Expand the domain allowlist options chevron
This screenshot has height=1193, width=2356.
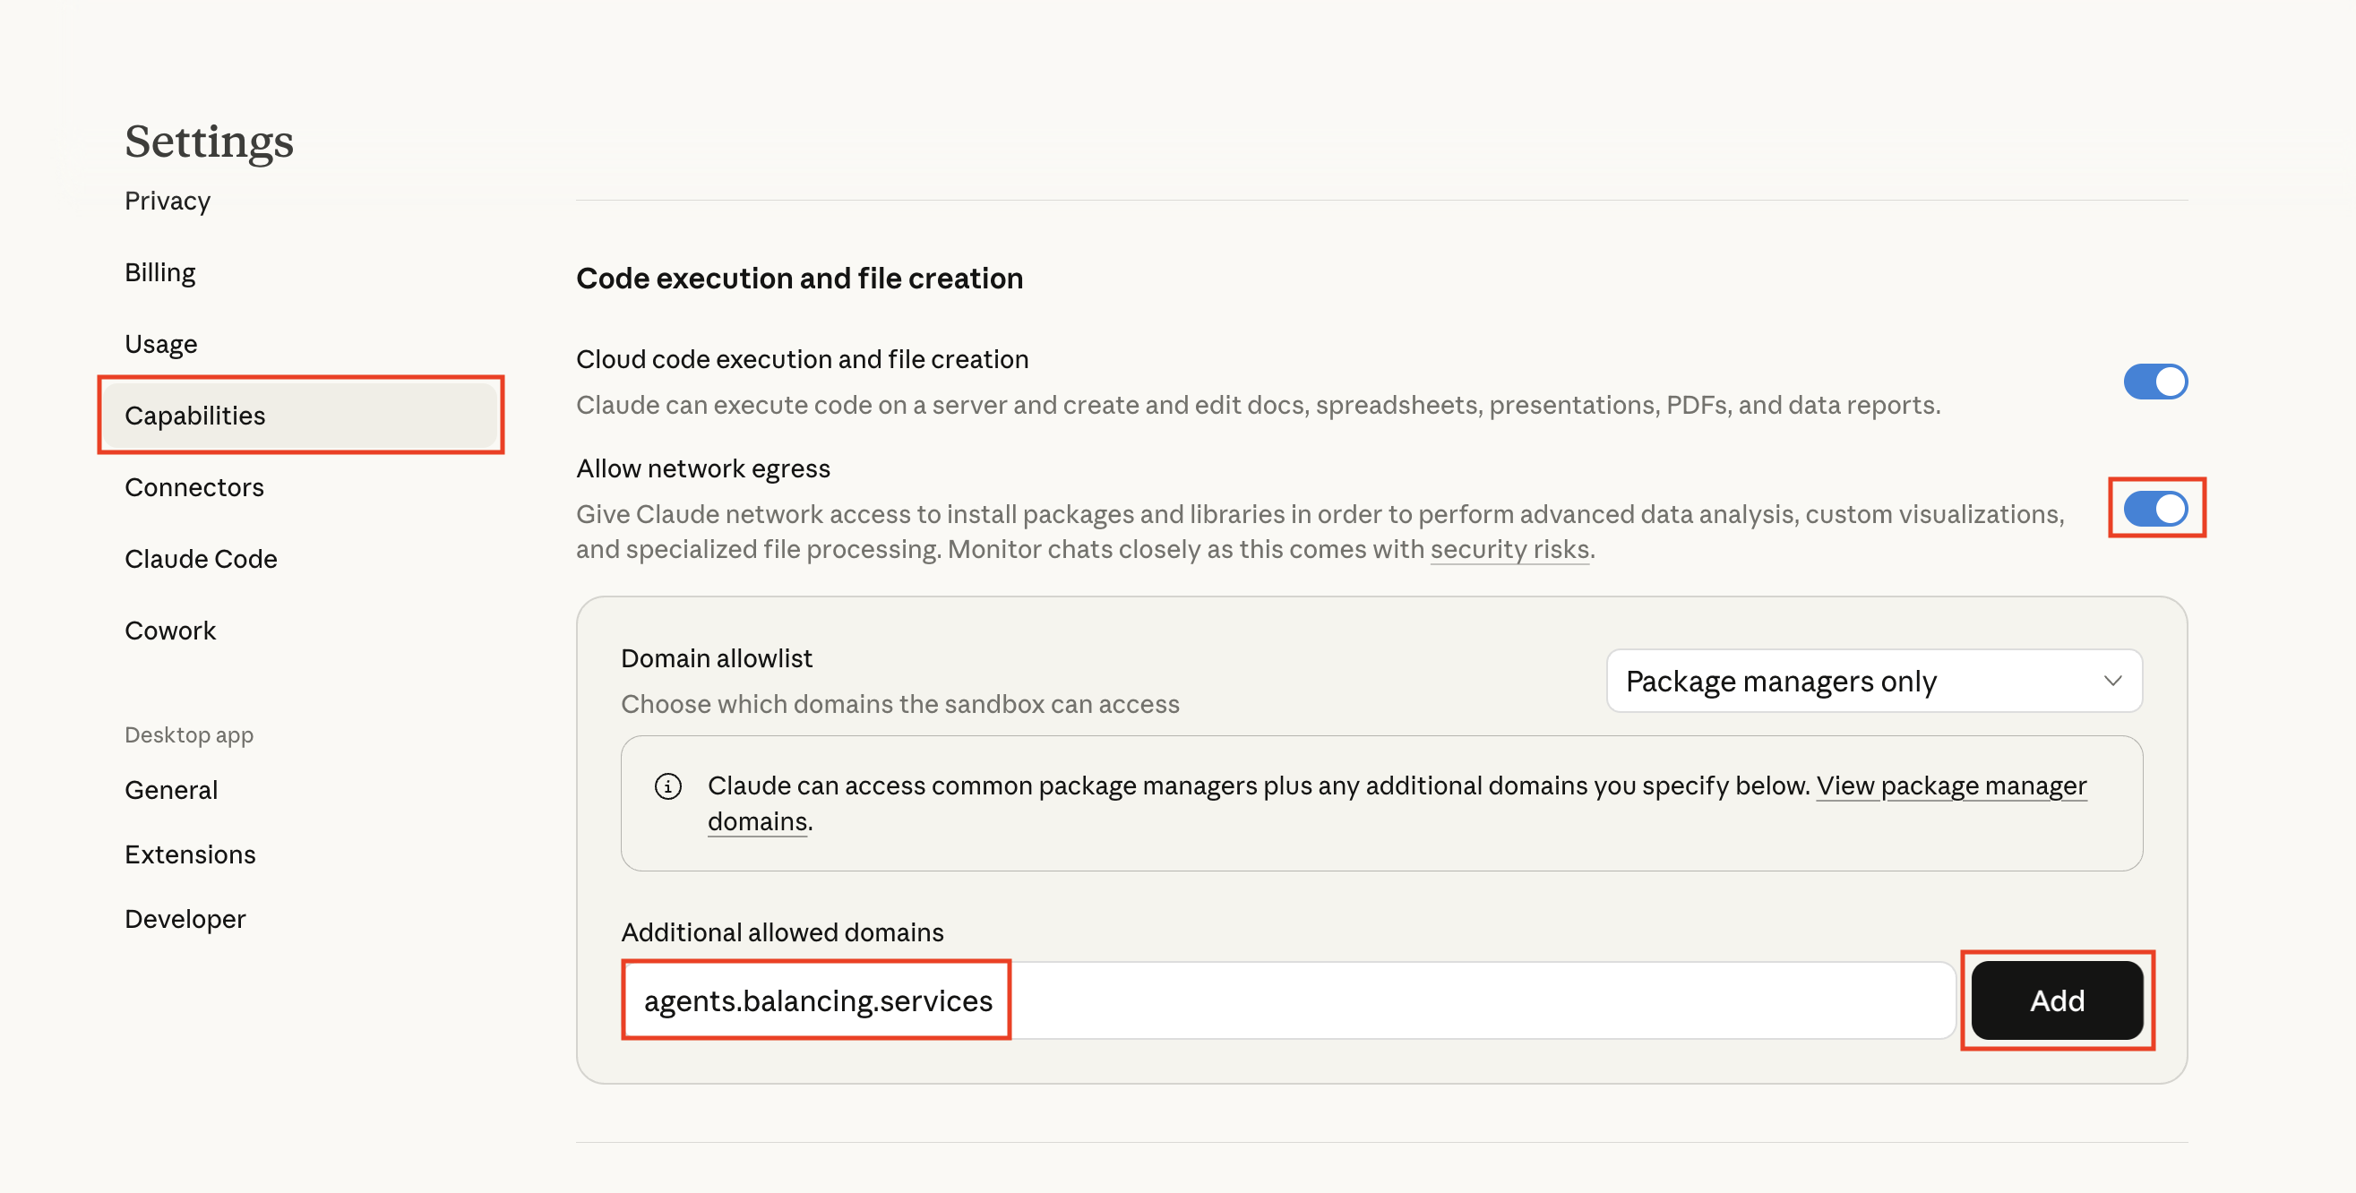tap(2112, 681)
